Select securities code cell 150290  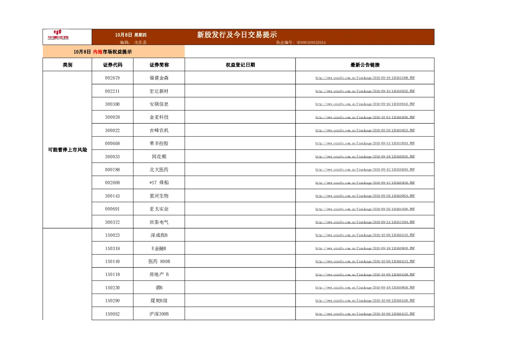pyautogui.click(x=113, y=300)
